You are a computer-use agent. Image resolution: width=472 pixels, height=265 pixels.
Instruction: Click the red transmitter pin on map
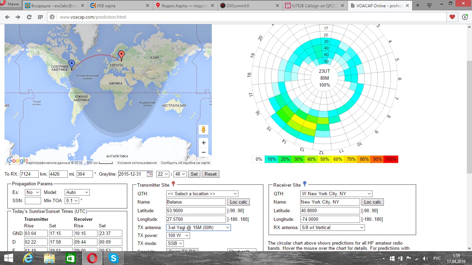tap(121, 56)
